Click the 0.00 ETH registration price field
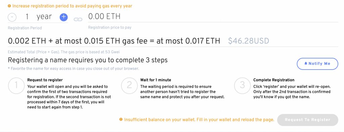This screenshot has height=132, width=344. (x=213, y=17)
